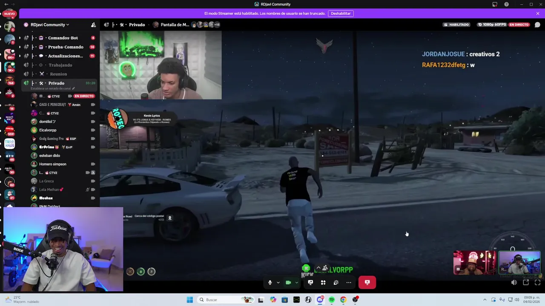Click the EN DIRECTO badge in the user list
The width and height of the screenshot is (545, 306).
click(x=84, y=96)
